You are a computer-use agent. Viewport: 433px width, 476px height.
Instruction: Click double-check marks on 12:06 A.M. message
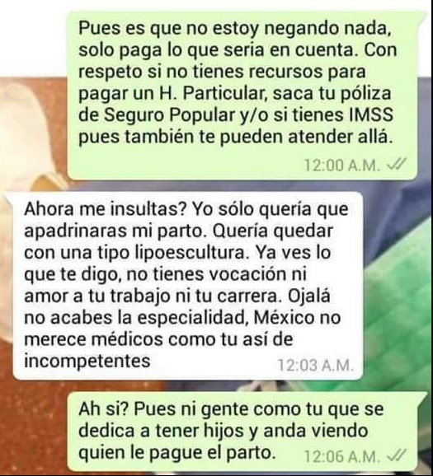[396, 455]
